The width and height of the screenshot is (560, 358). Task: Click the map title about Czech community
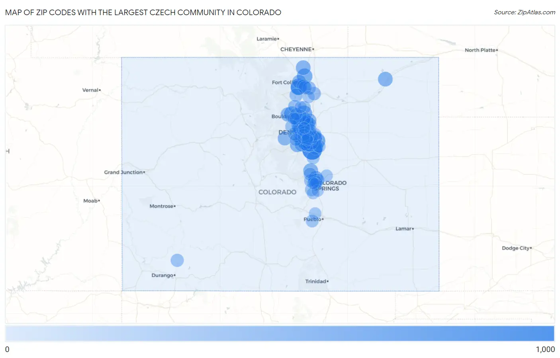143,12
